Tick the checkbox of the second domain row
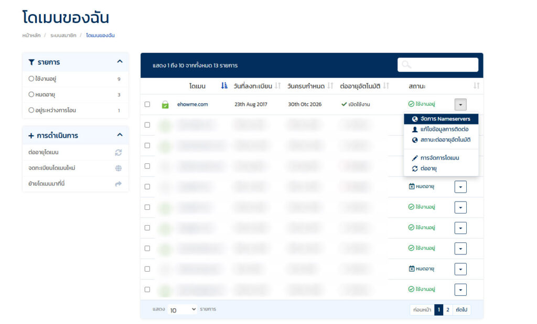537x324 pixels. [x=147, y=125]
